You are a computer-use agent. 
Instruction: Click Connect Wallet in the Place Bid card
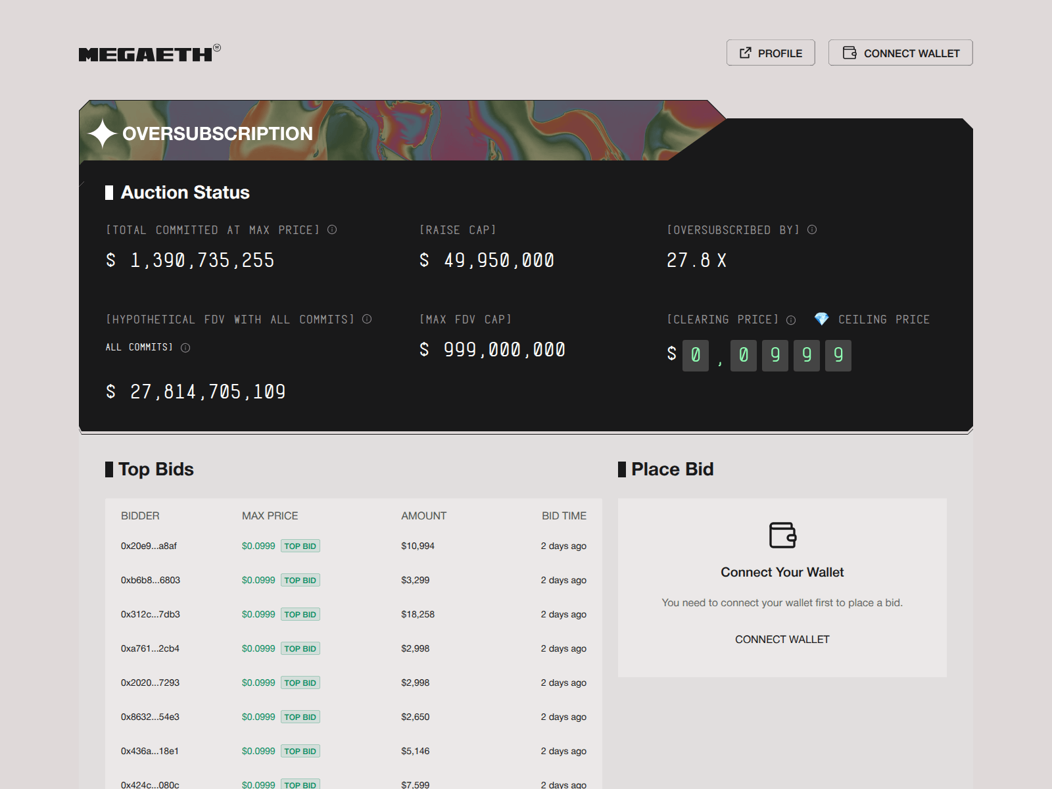782,639
